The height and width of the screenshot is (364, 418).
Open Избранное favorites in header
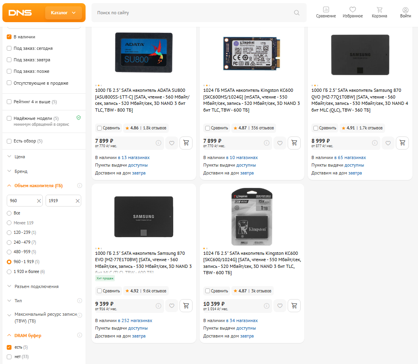click(352, 13)
